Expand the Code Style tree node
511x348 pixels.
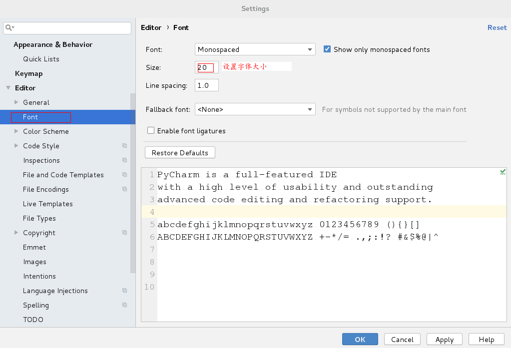click(x=16, y=146)
